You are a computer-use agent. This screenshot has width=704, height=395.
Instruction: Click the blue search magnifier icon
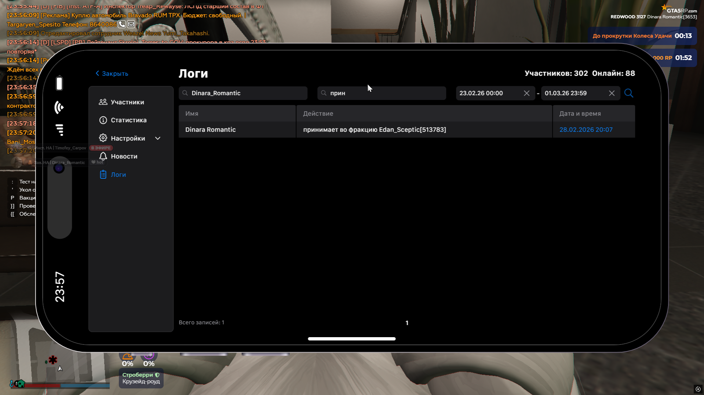click(x=628, y=93)
